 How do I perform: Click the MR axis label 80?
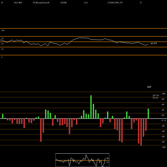[x=163, y=99]
